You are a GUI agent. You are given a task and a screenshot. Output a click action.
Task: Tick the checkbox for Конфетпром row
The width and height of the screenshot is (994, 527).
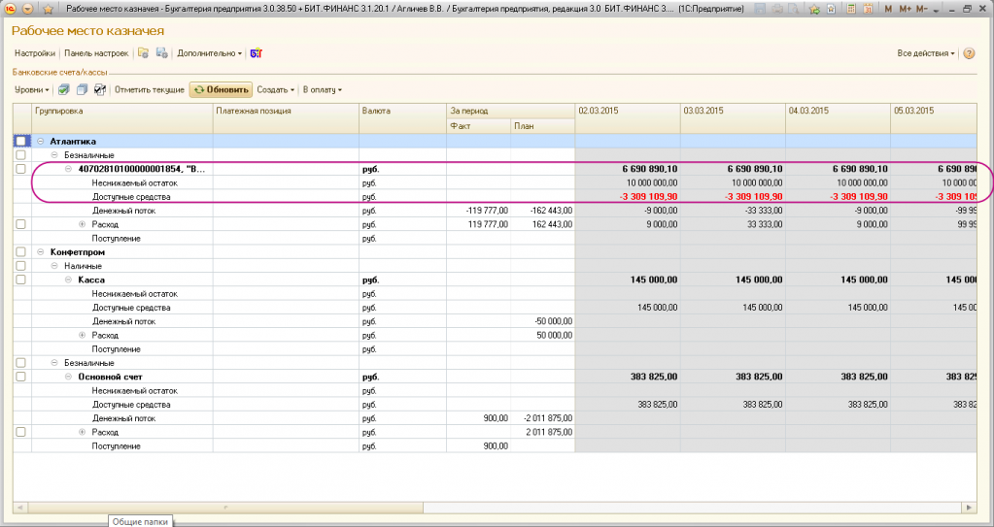(21, 251)
